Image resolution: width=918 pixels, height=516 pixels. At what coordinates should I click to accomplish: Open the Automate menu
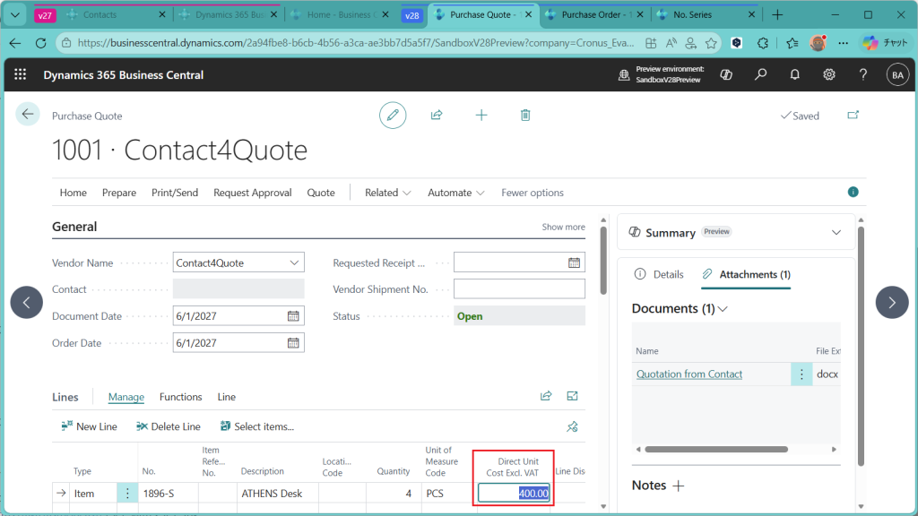click(x=456, y=193)
